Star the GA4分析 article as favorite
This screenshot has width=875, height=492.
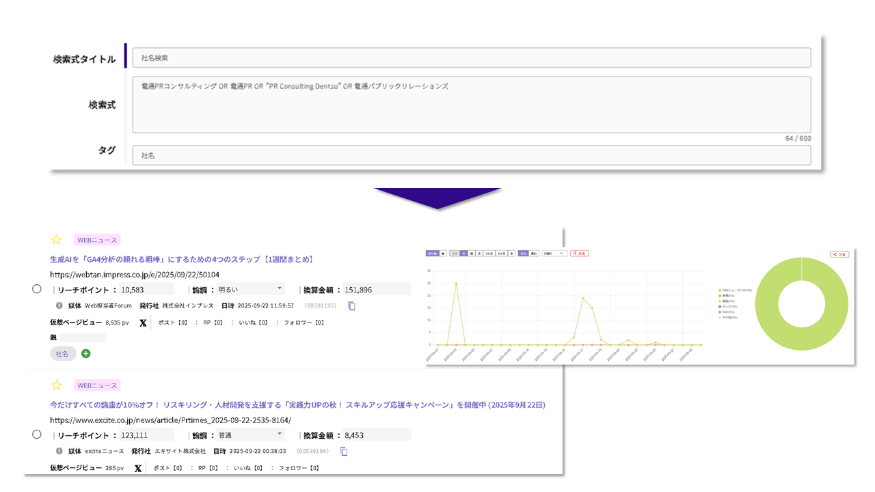pos(57,240)
